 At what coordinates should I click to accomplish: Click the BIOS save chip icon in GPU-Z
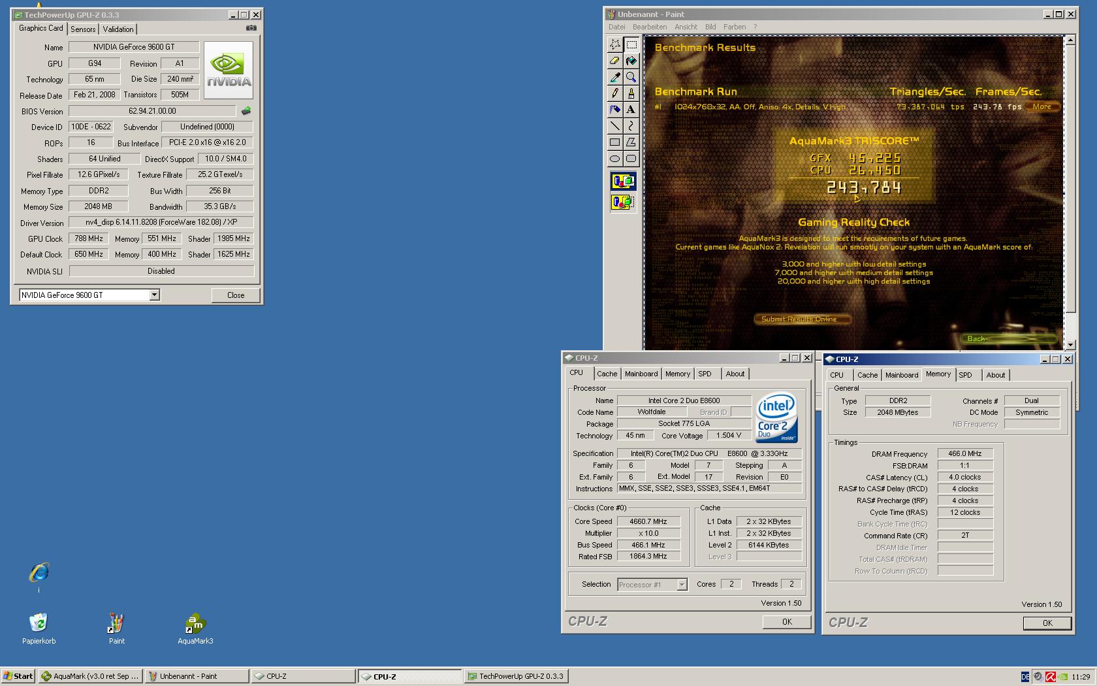click(x=246, y=111)
